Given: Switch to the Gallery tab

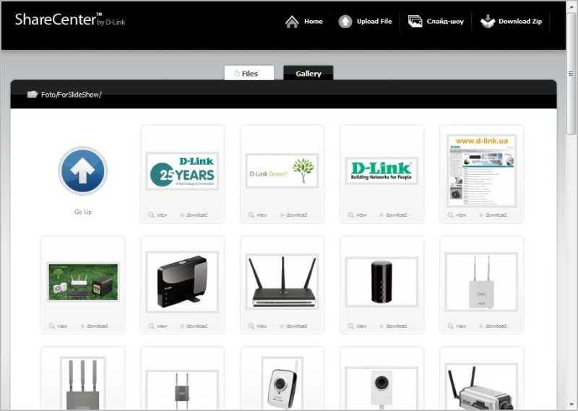Looking at the screenshot, I should click(x=309, y=73).
